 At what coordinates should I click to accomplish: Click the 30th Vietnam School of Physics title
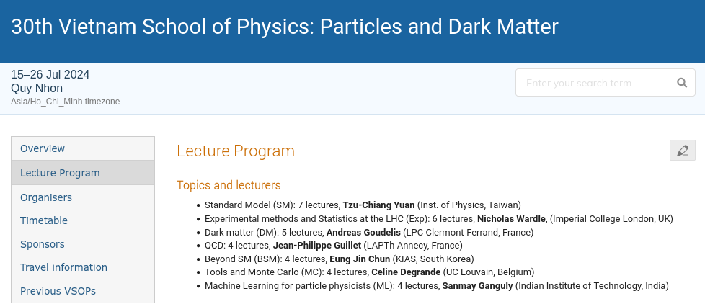285,27
